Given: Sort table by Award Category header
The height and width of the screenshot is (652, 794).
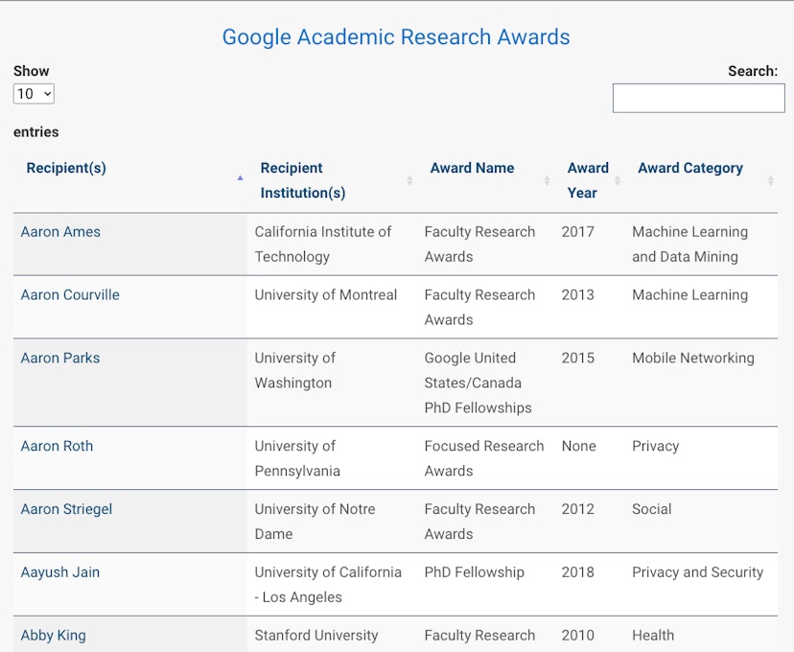Looking at the screenshot, I should click(x=690, y=168).
